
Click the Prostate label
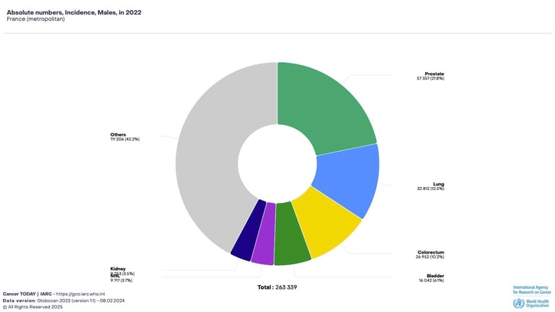(x=434, y=74)
